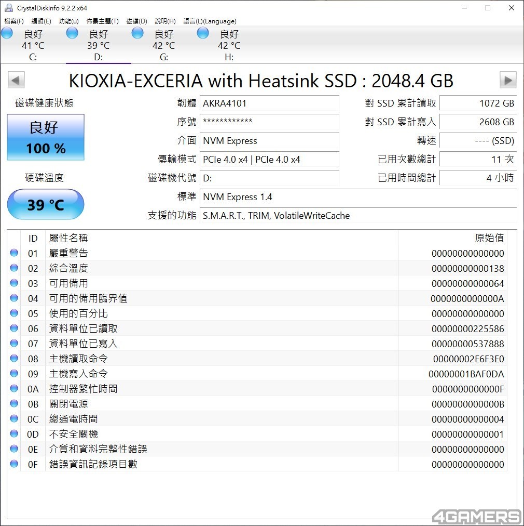Click the 良好 100 % health status box
The width and height of the screenshot is (524, 526).
pyautogui.click(x=46, y=137)
